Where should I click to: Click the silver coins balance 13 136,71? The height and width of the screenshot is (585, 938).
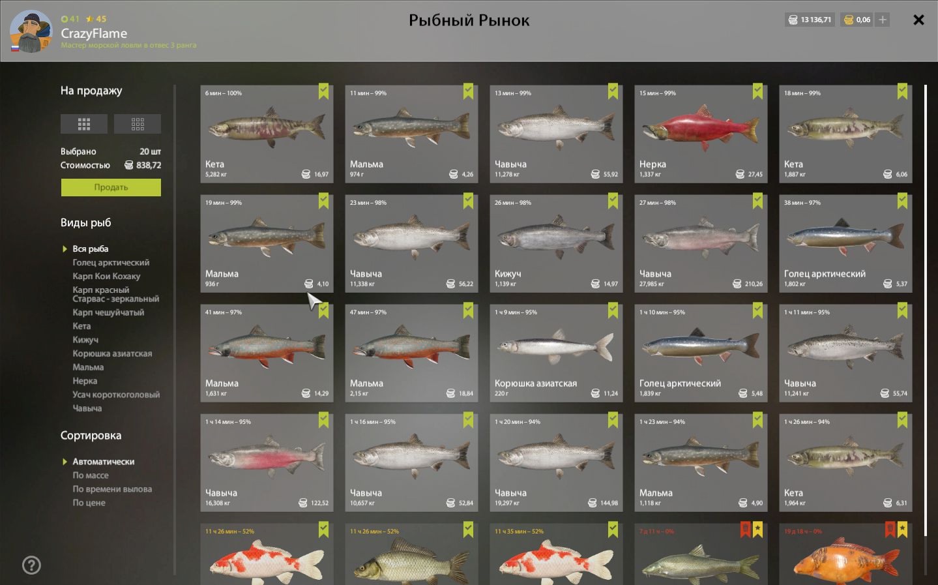pos(810,20)
